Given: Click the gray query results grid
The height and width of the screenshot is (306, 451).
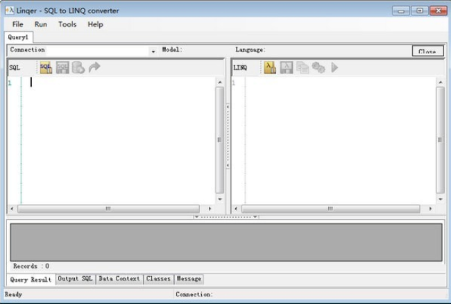Looking at the screenshot, I should (226, 242).
